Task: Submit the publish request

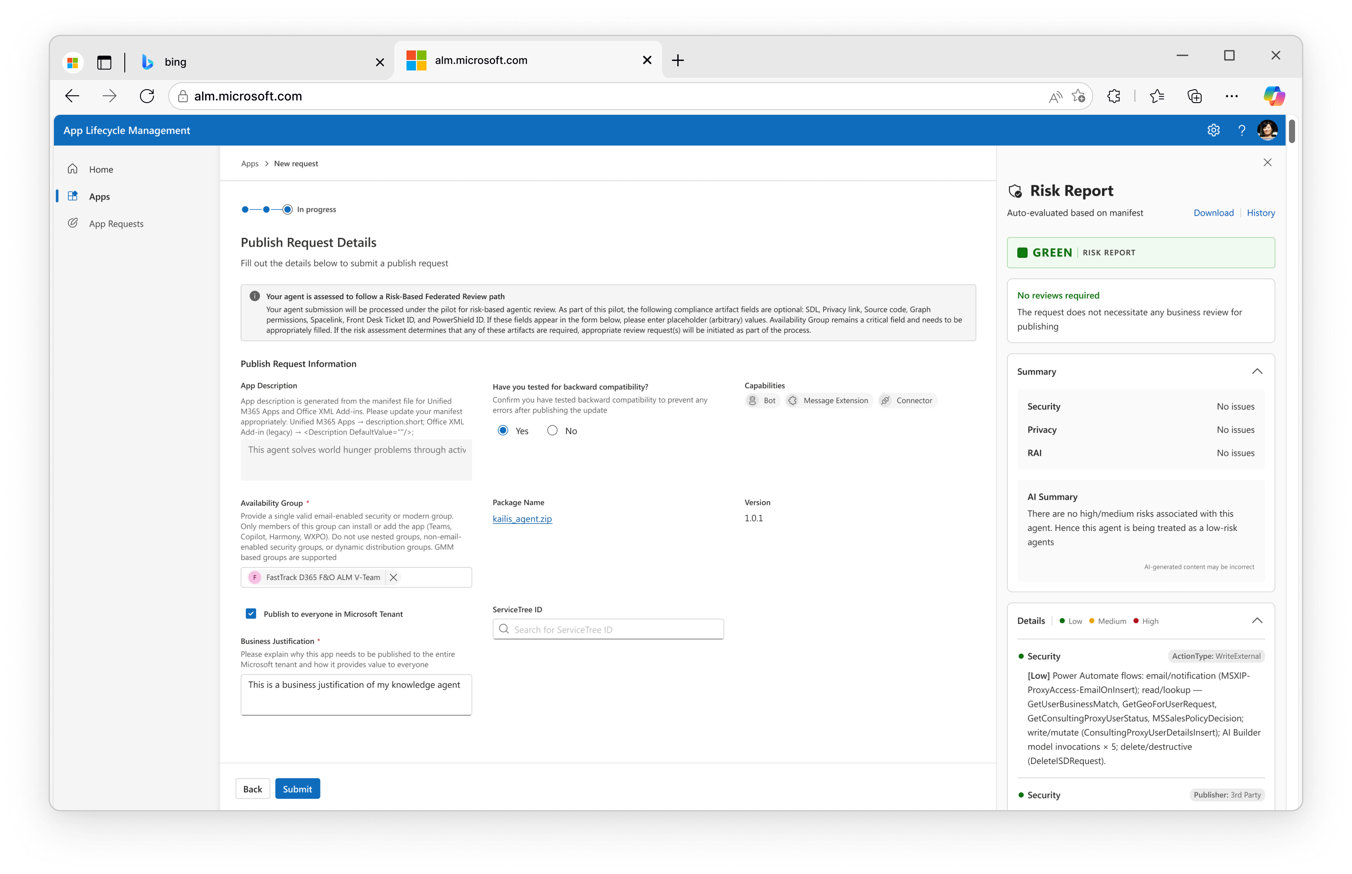Action: click(x=297, y=789)
